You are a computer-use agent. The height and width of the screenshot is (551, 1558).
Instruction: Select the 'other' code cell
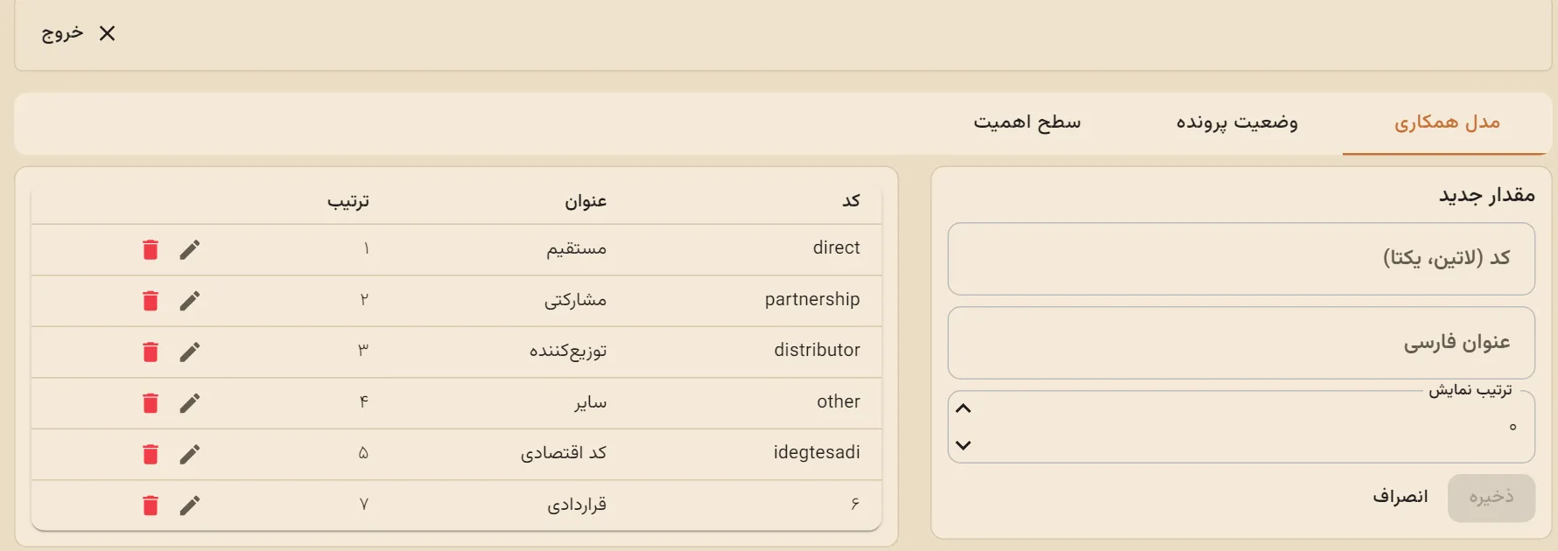[839, 401]
